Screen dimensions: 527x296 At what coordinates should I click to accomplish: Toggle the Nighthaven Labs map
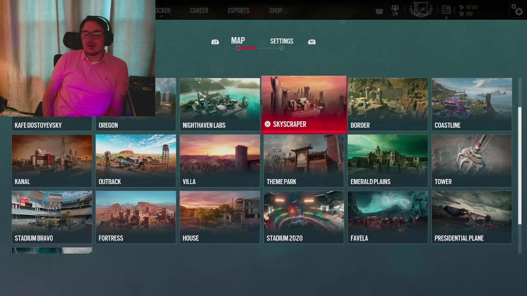pos(220,104)
